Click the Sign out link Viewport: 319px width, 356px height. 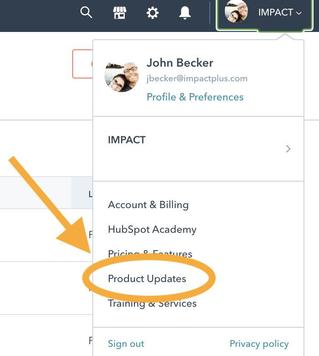(126, 344)
